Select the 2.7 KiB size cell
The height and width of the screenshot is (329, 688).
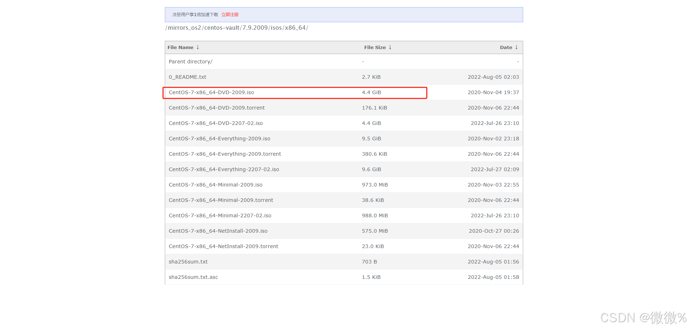pyautogui.click(x=371, y=77)
